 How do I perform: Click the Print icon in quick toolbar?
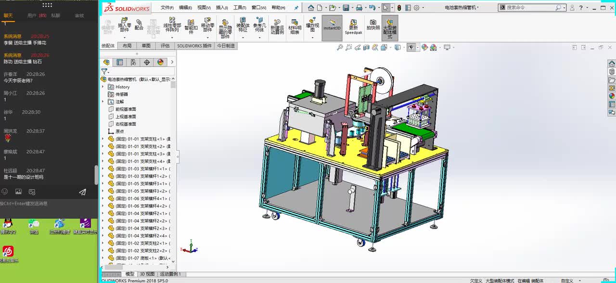359,8
